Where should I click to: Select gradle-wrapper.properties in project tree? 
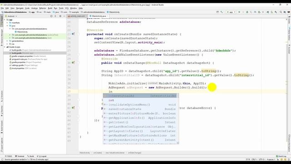(x=27, y=56)
